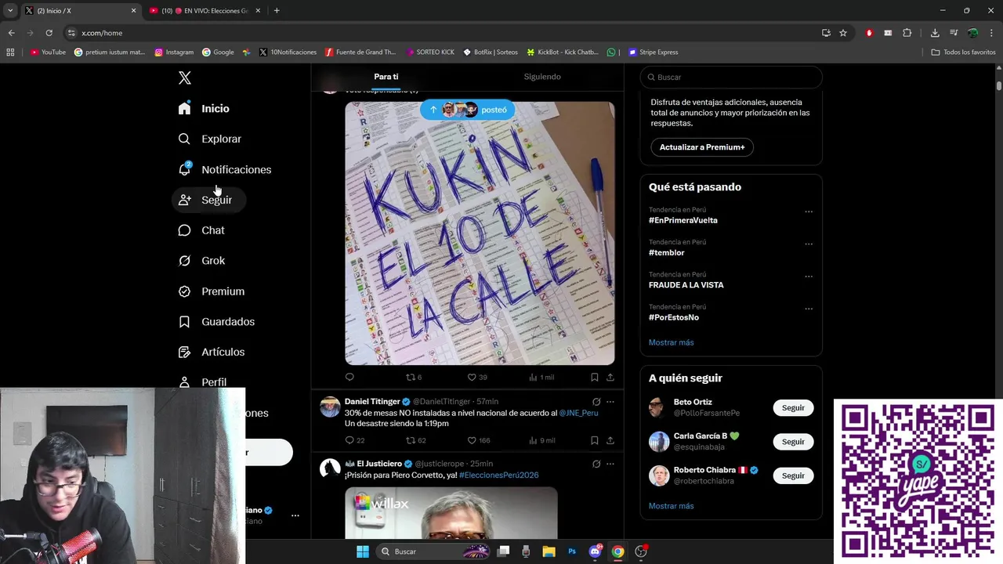Click the X logo in sidebar
This screenshot has height=564, width=1003.
(x=185, y=78)
